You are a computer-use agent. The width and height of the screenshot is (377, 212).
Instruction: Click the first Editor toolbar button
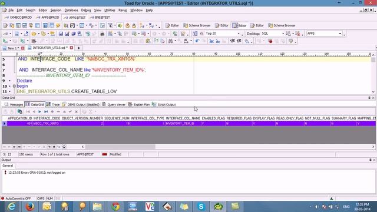click(172, 25)
